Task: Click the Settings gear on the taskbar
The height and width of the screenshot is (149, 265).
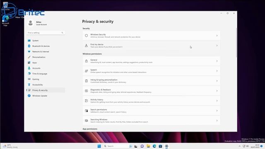Action: click(166, 146)
